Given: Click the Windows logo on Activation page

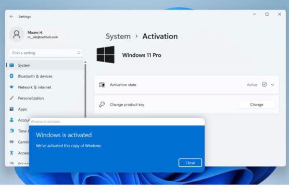Looking at the screenshot, I should point(105,55).
